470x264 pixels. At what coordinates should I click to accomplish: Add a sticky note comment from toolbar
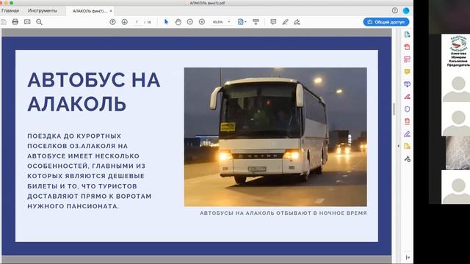273,22
